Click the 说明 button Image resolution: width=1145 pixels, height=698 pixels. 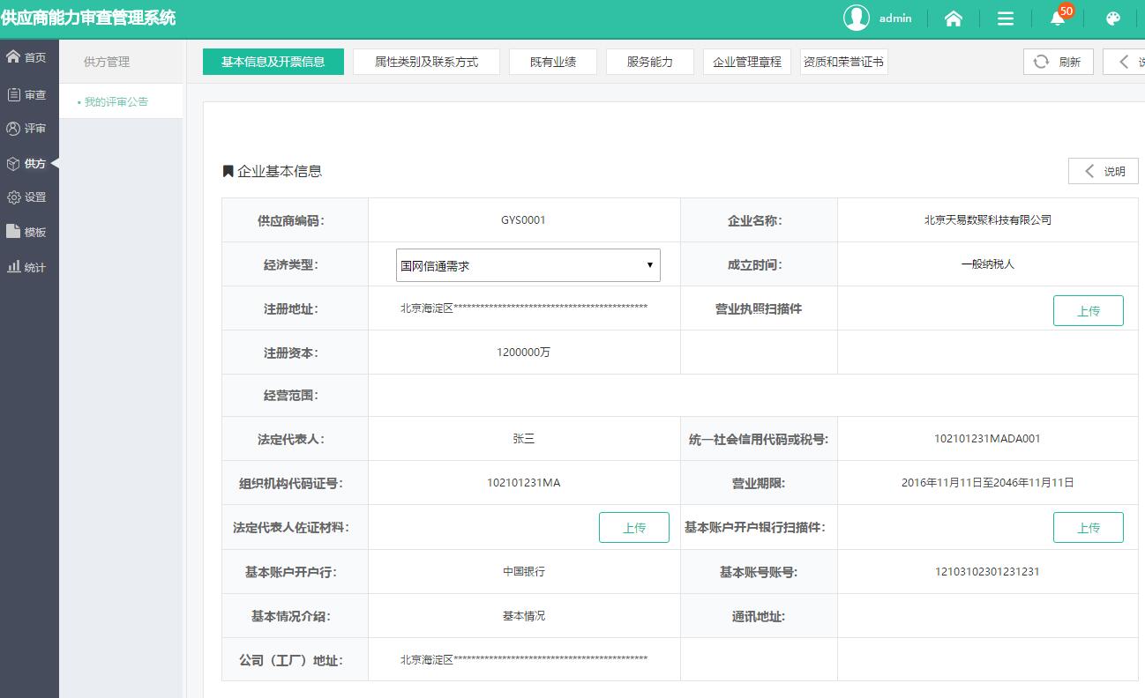point(1104,171)
